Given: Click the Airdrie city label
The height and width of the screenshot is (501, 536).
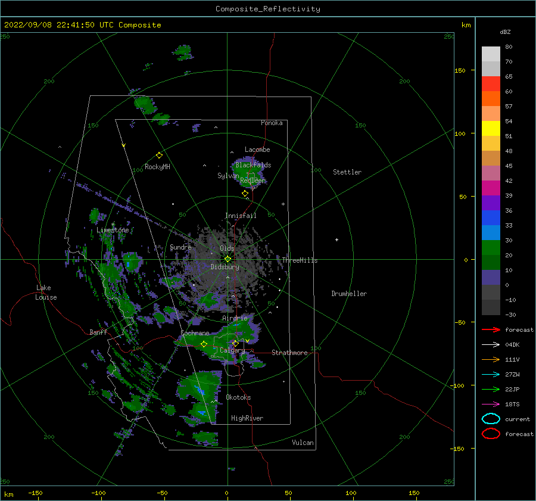Looking at the screenshot, I should [x=235, y=318].
